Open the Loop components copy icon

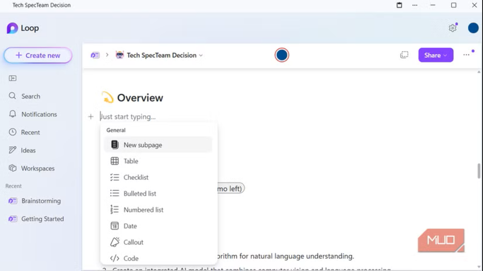[404, 55]
